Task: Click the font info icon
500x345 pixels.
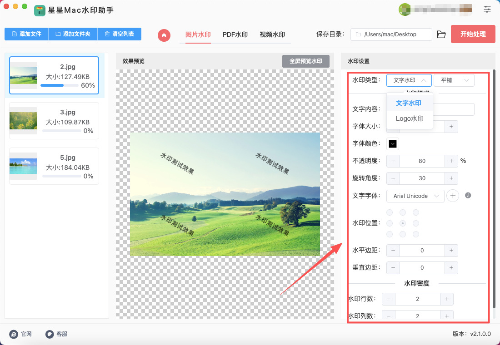Action: 468,196
